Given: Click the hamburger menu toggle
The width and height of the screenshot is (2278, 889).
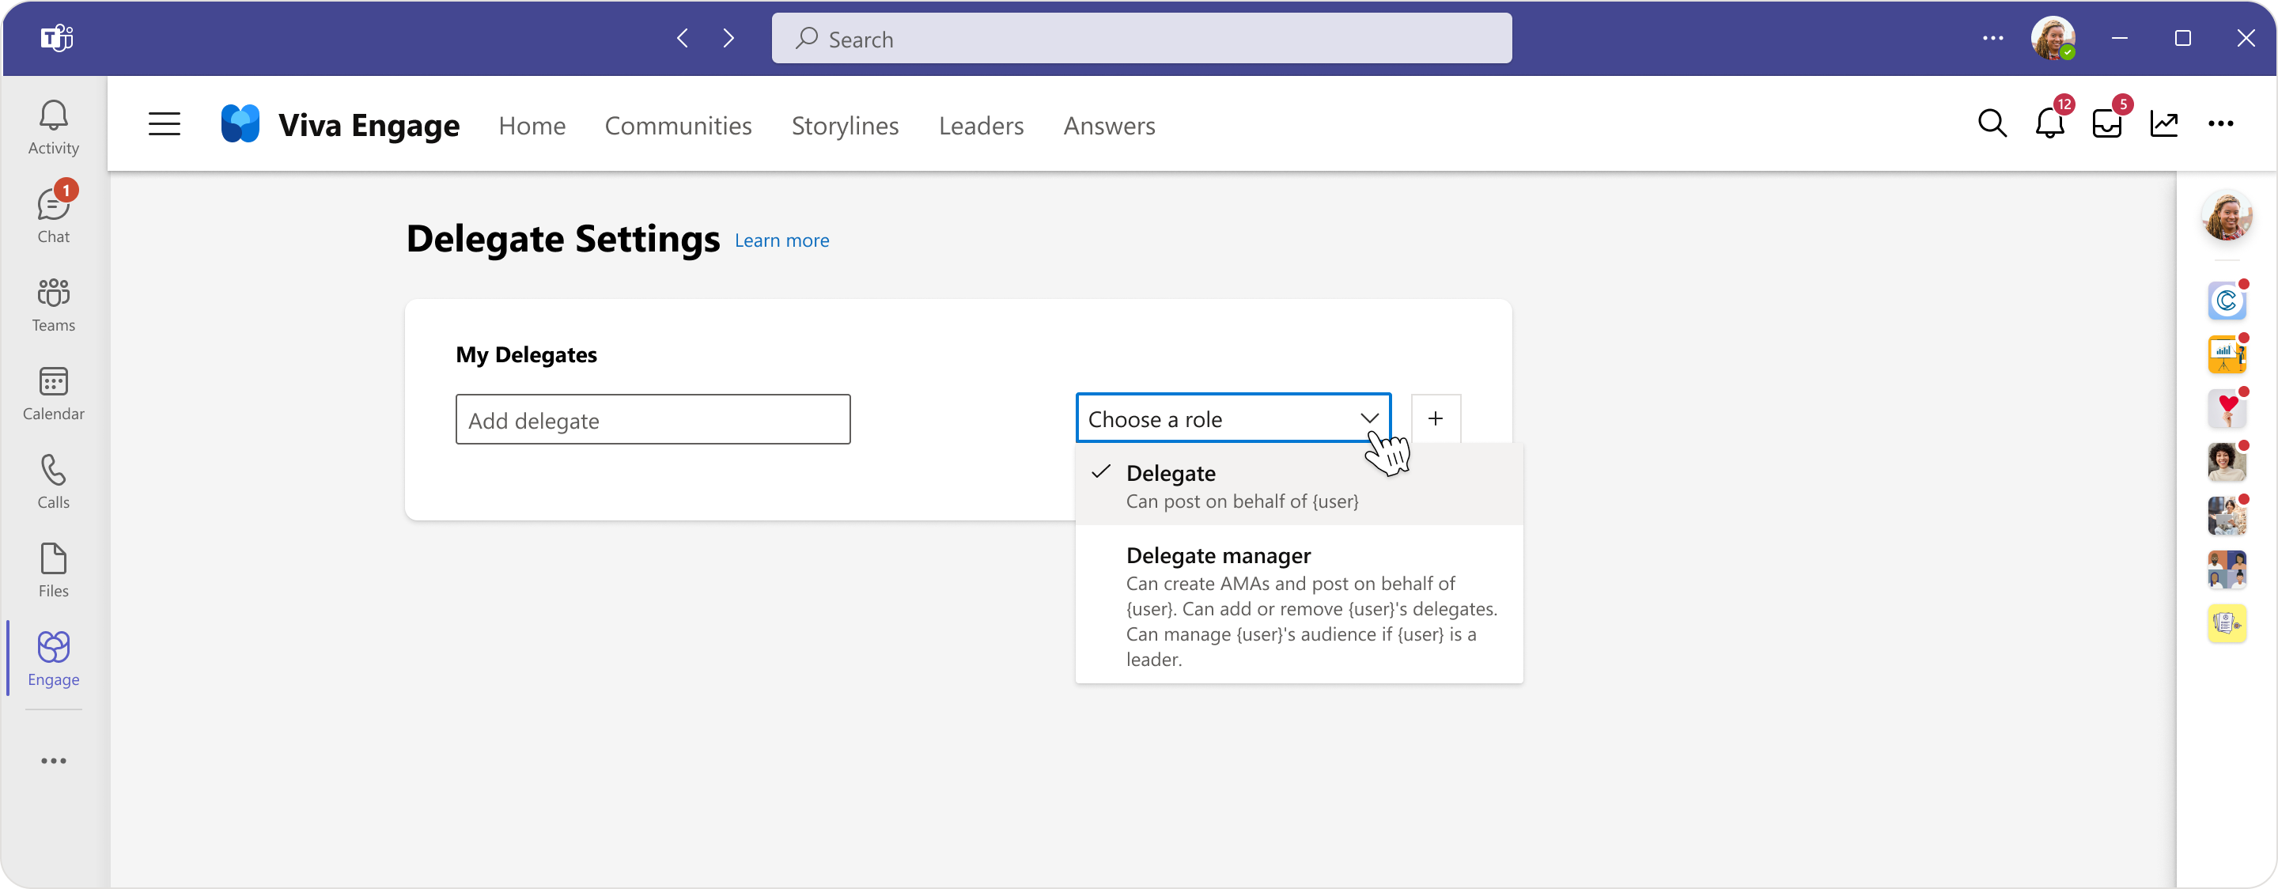Looking at the screenshot, I should tap(163, 123).
